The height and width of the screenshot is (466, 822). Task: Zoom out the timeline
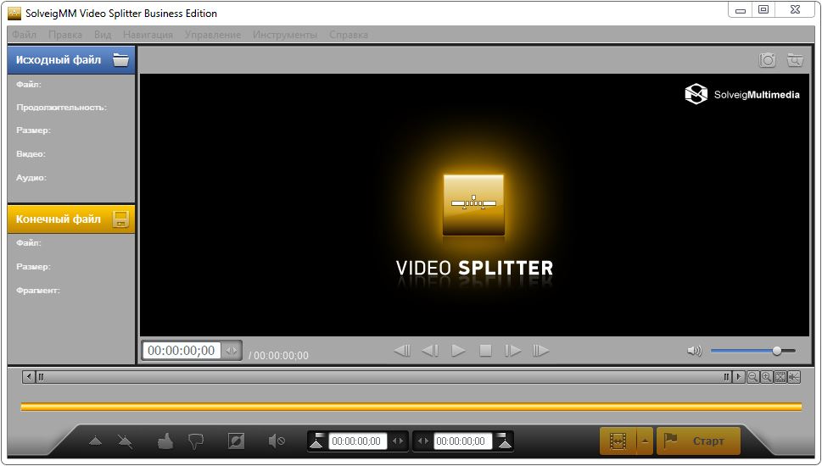point(752,376)
